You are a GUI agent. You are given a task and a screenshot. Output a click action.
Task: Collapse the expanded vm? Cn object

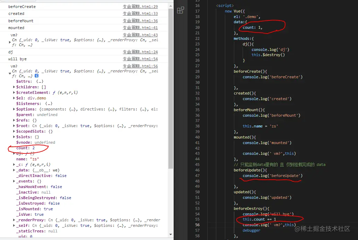tap(10, 73)
